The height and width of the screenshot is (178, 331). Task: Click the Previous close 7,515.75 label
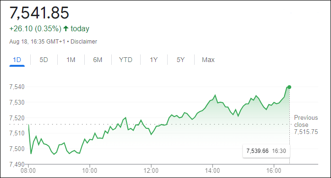(306, 125)
